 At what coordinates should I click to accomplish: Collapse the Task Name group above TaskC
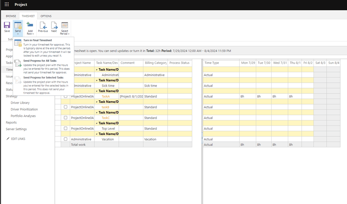point(97,113)
